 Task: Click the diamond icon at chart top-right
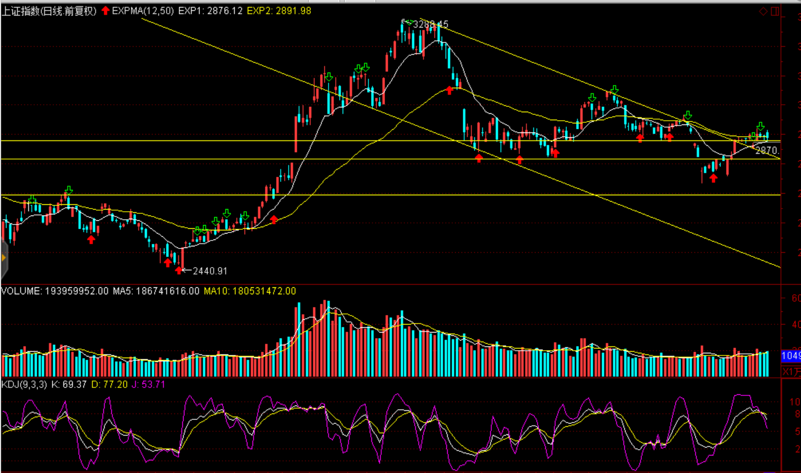763,11
